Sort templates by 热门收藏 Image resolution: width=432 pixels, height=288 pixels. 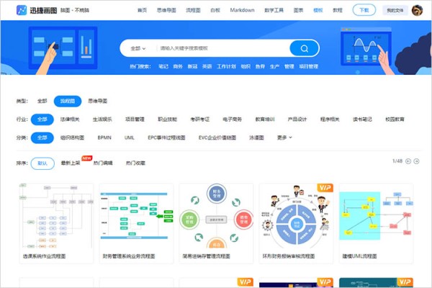tap(135, 163)
